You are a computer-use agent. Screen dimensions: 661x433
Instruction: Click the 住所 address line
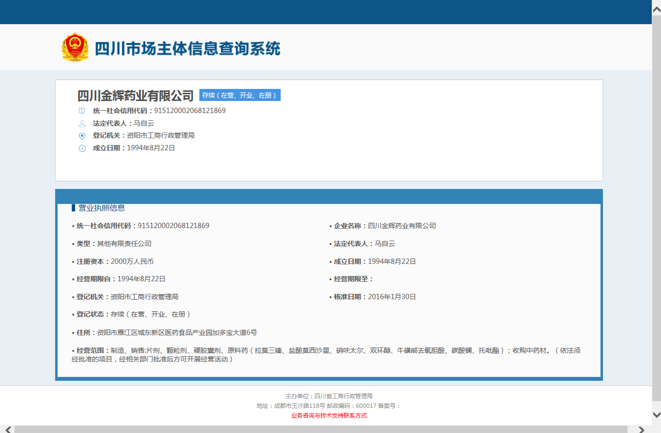[165, 332]
